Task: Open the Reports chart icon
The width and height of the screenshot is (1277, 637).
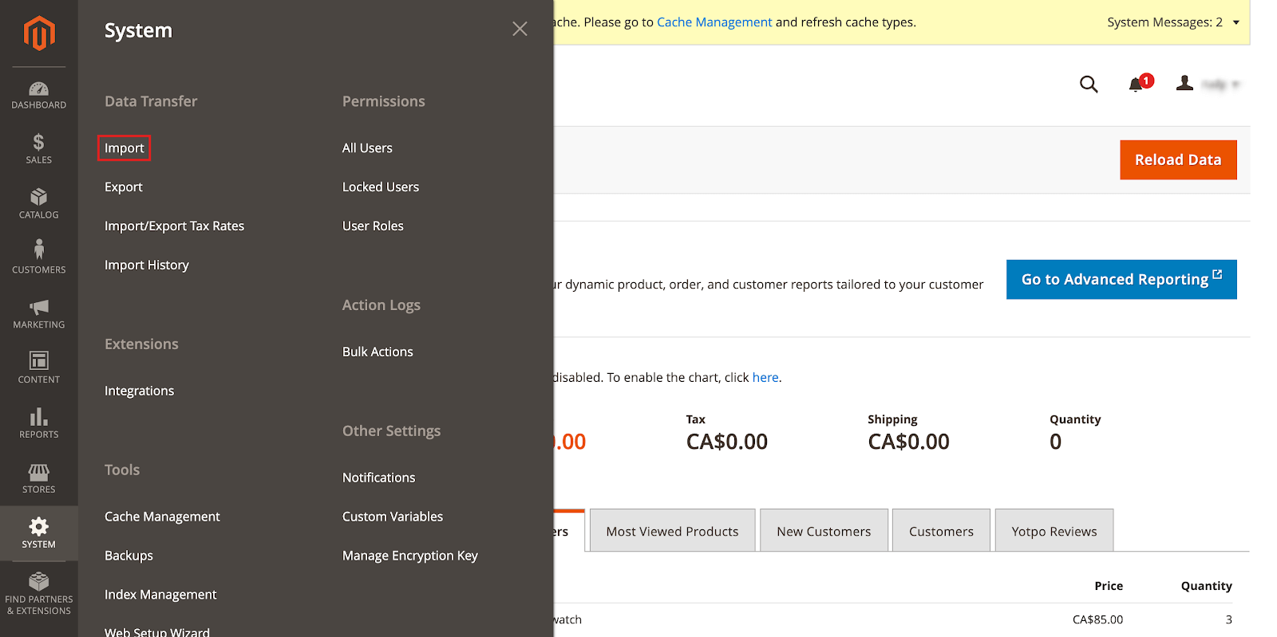Action: coord(38,423)
